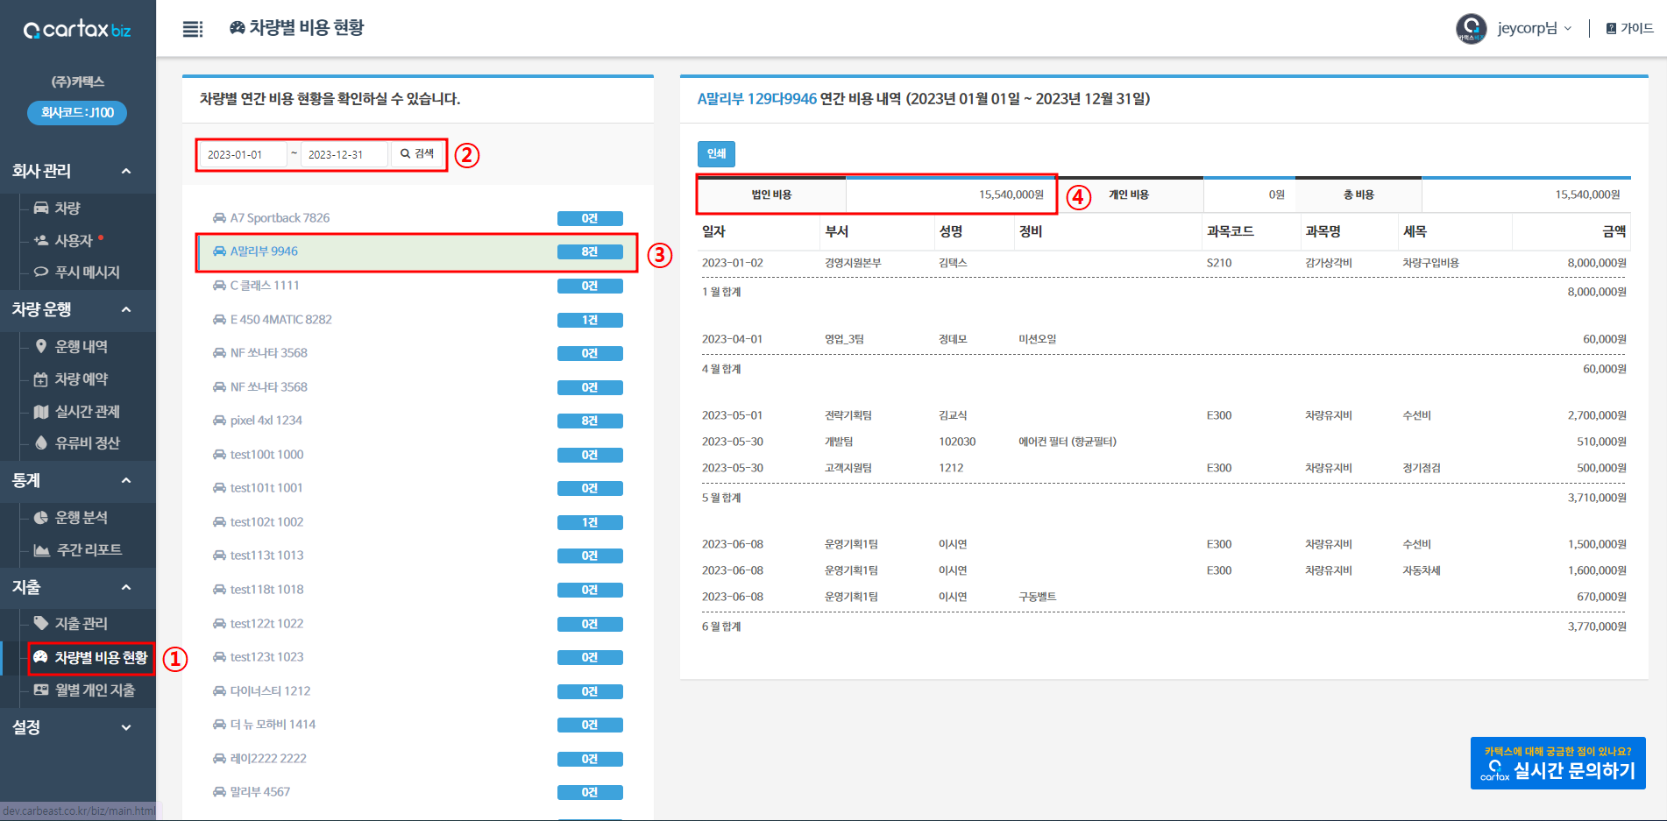The height and width of the screenshot is (821, 1667).
Task: Select the test100t 1000 vehicle row
Action: [417, 455]
